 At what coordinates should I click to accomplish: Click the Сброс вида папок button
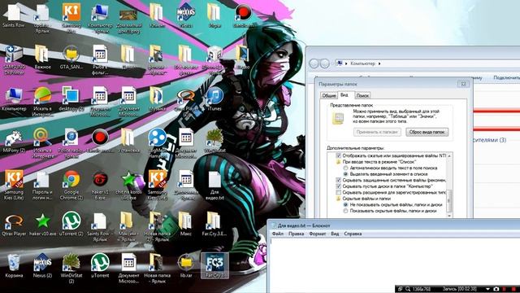(427, 132)
